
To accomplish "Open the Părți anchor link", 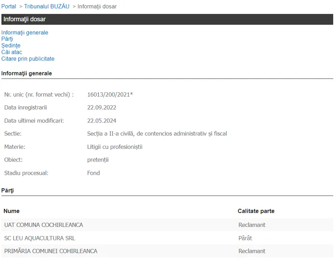I will tap(7, 39).
